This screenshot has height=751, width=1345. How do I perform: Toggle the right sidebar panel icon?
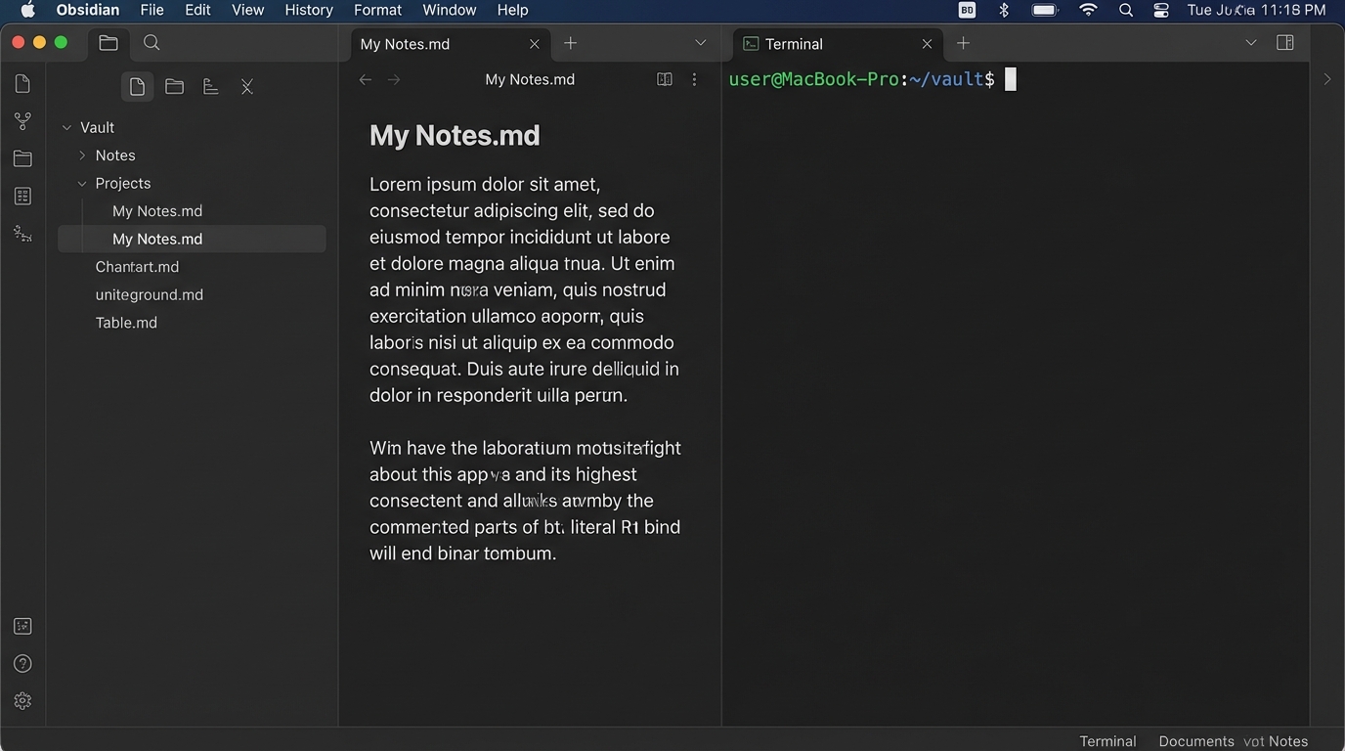(1285, 43)
